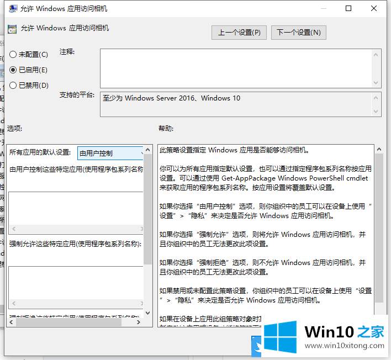Maximize the dialog window
The height and width of the screenshot is (360, 391).
click(348, 8)
